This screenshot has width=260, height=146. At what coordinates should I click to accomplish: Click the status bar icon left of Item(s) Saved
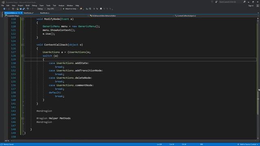[x=2, y=144]
